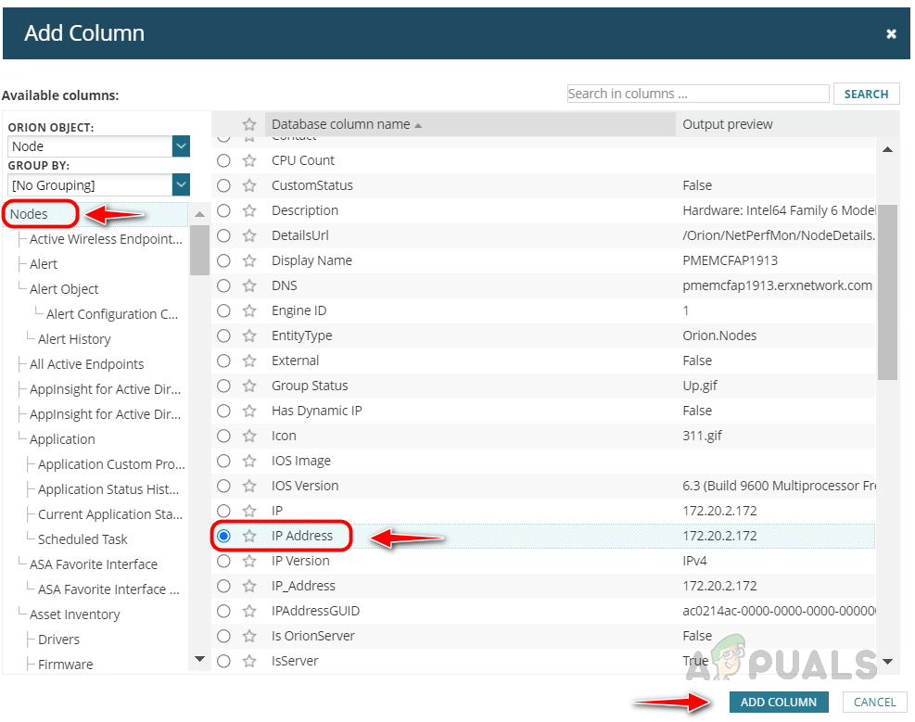Select Current Application Sta... tree node

110,514
